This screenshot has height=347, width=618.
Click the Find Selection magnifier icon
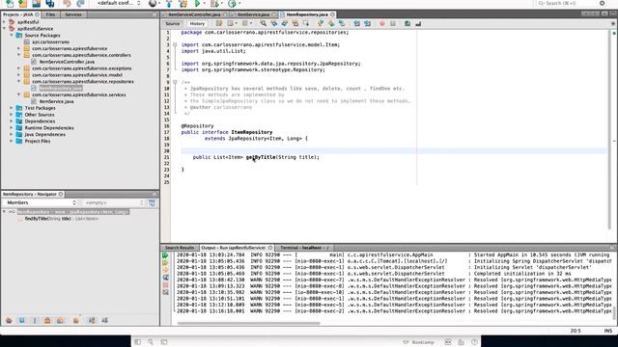pos(263,23)
